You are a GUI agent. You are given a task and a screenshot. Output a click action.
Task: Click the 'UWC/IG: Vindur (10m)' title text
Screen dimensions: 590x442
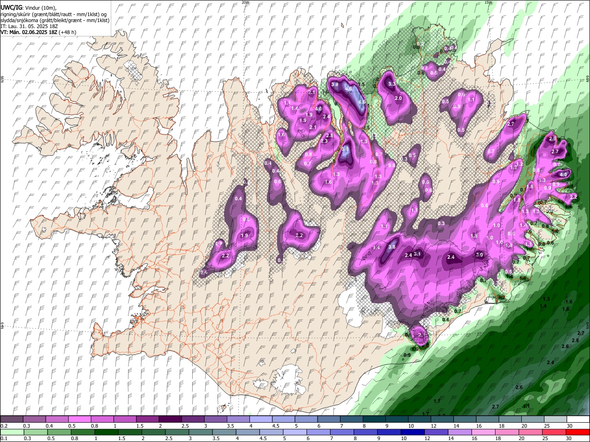click(28, 7)
